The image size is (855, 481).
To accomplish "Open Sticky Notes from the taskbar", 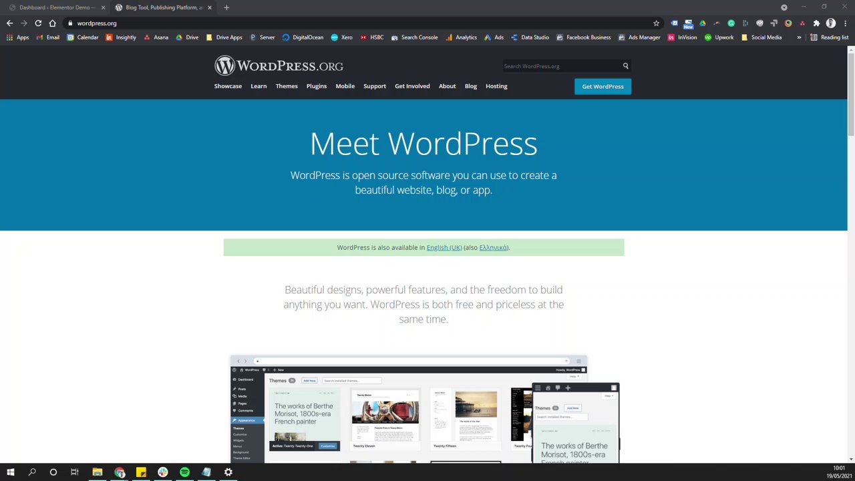I will (x=141, y=472).
